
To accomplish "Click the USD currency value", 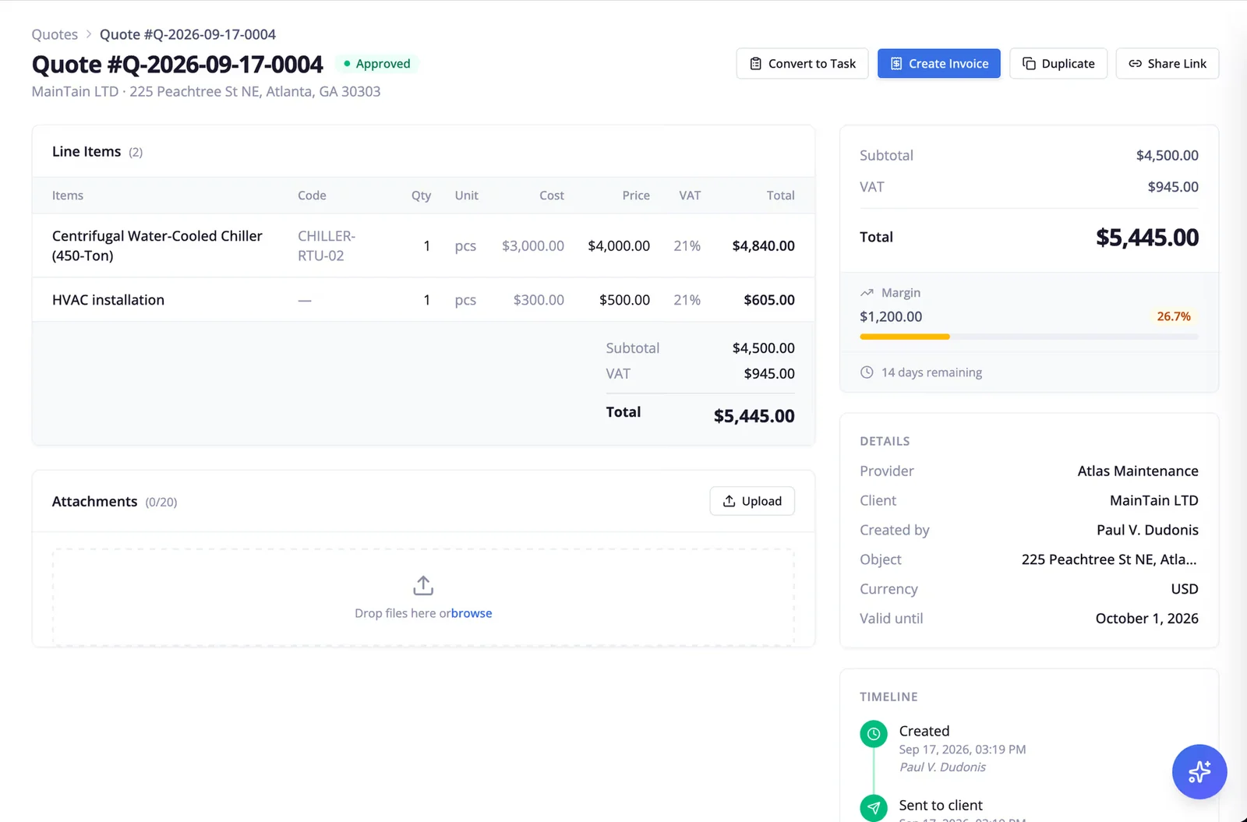I will pos(1185,589).
